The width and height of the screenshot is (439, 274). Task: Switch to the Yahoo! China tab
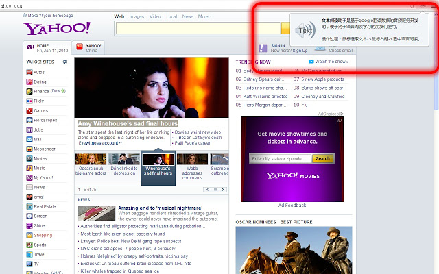pos(88,48)
